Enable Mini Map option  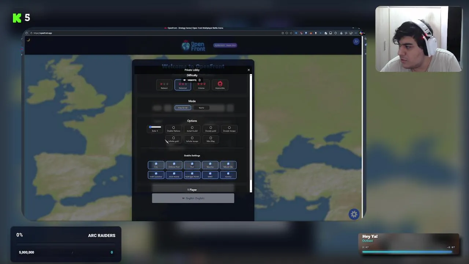(211, 139)
